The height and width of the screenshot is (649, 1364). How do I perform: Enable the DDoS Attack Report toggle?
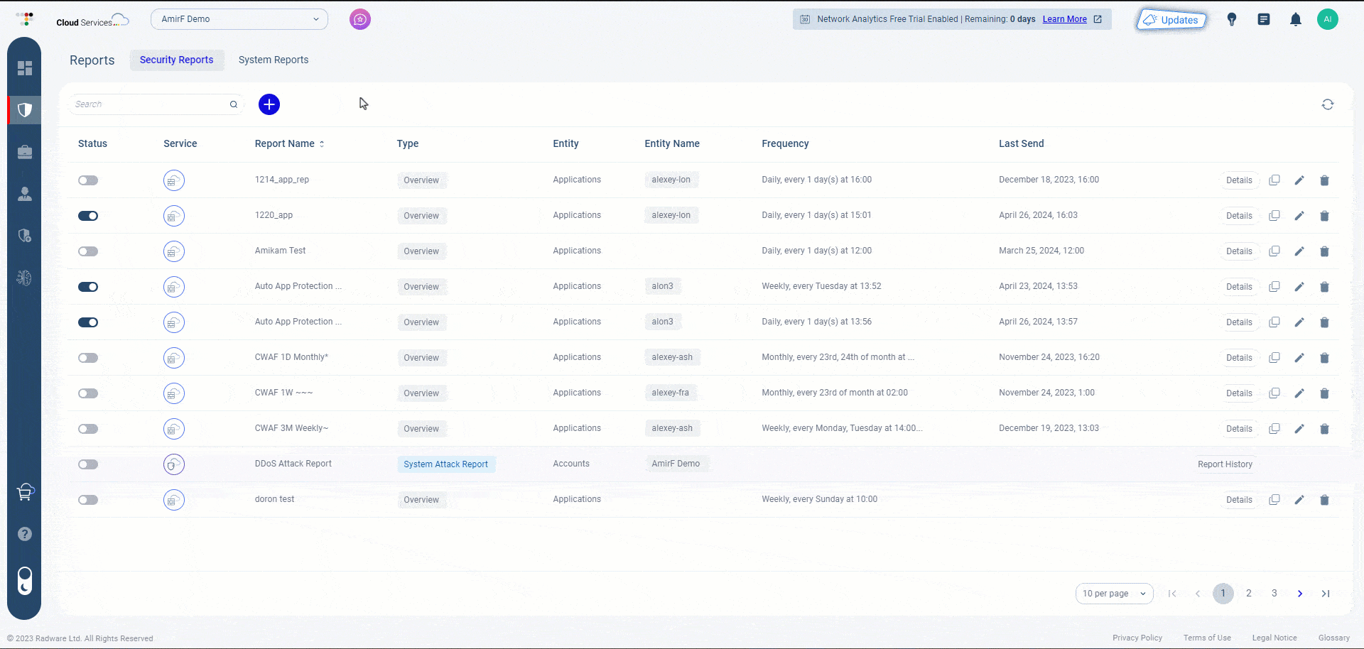click(88, 464)
